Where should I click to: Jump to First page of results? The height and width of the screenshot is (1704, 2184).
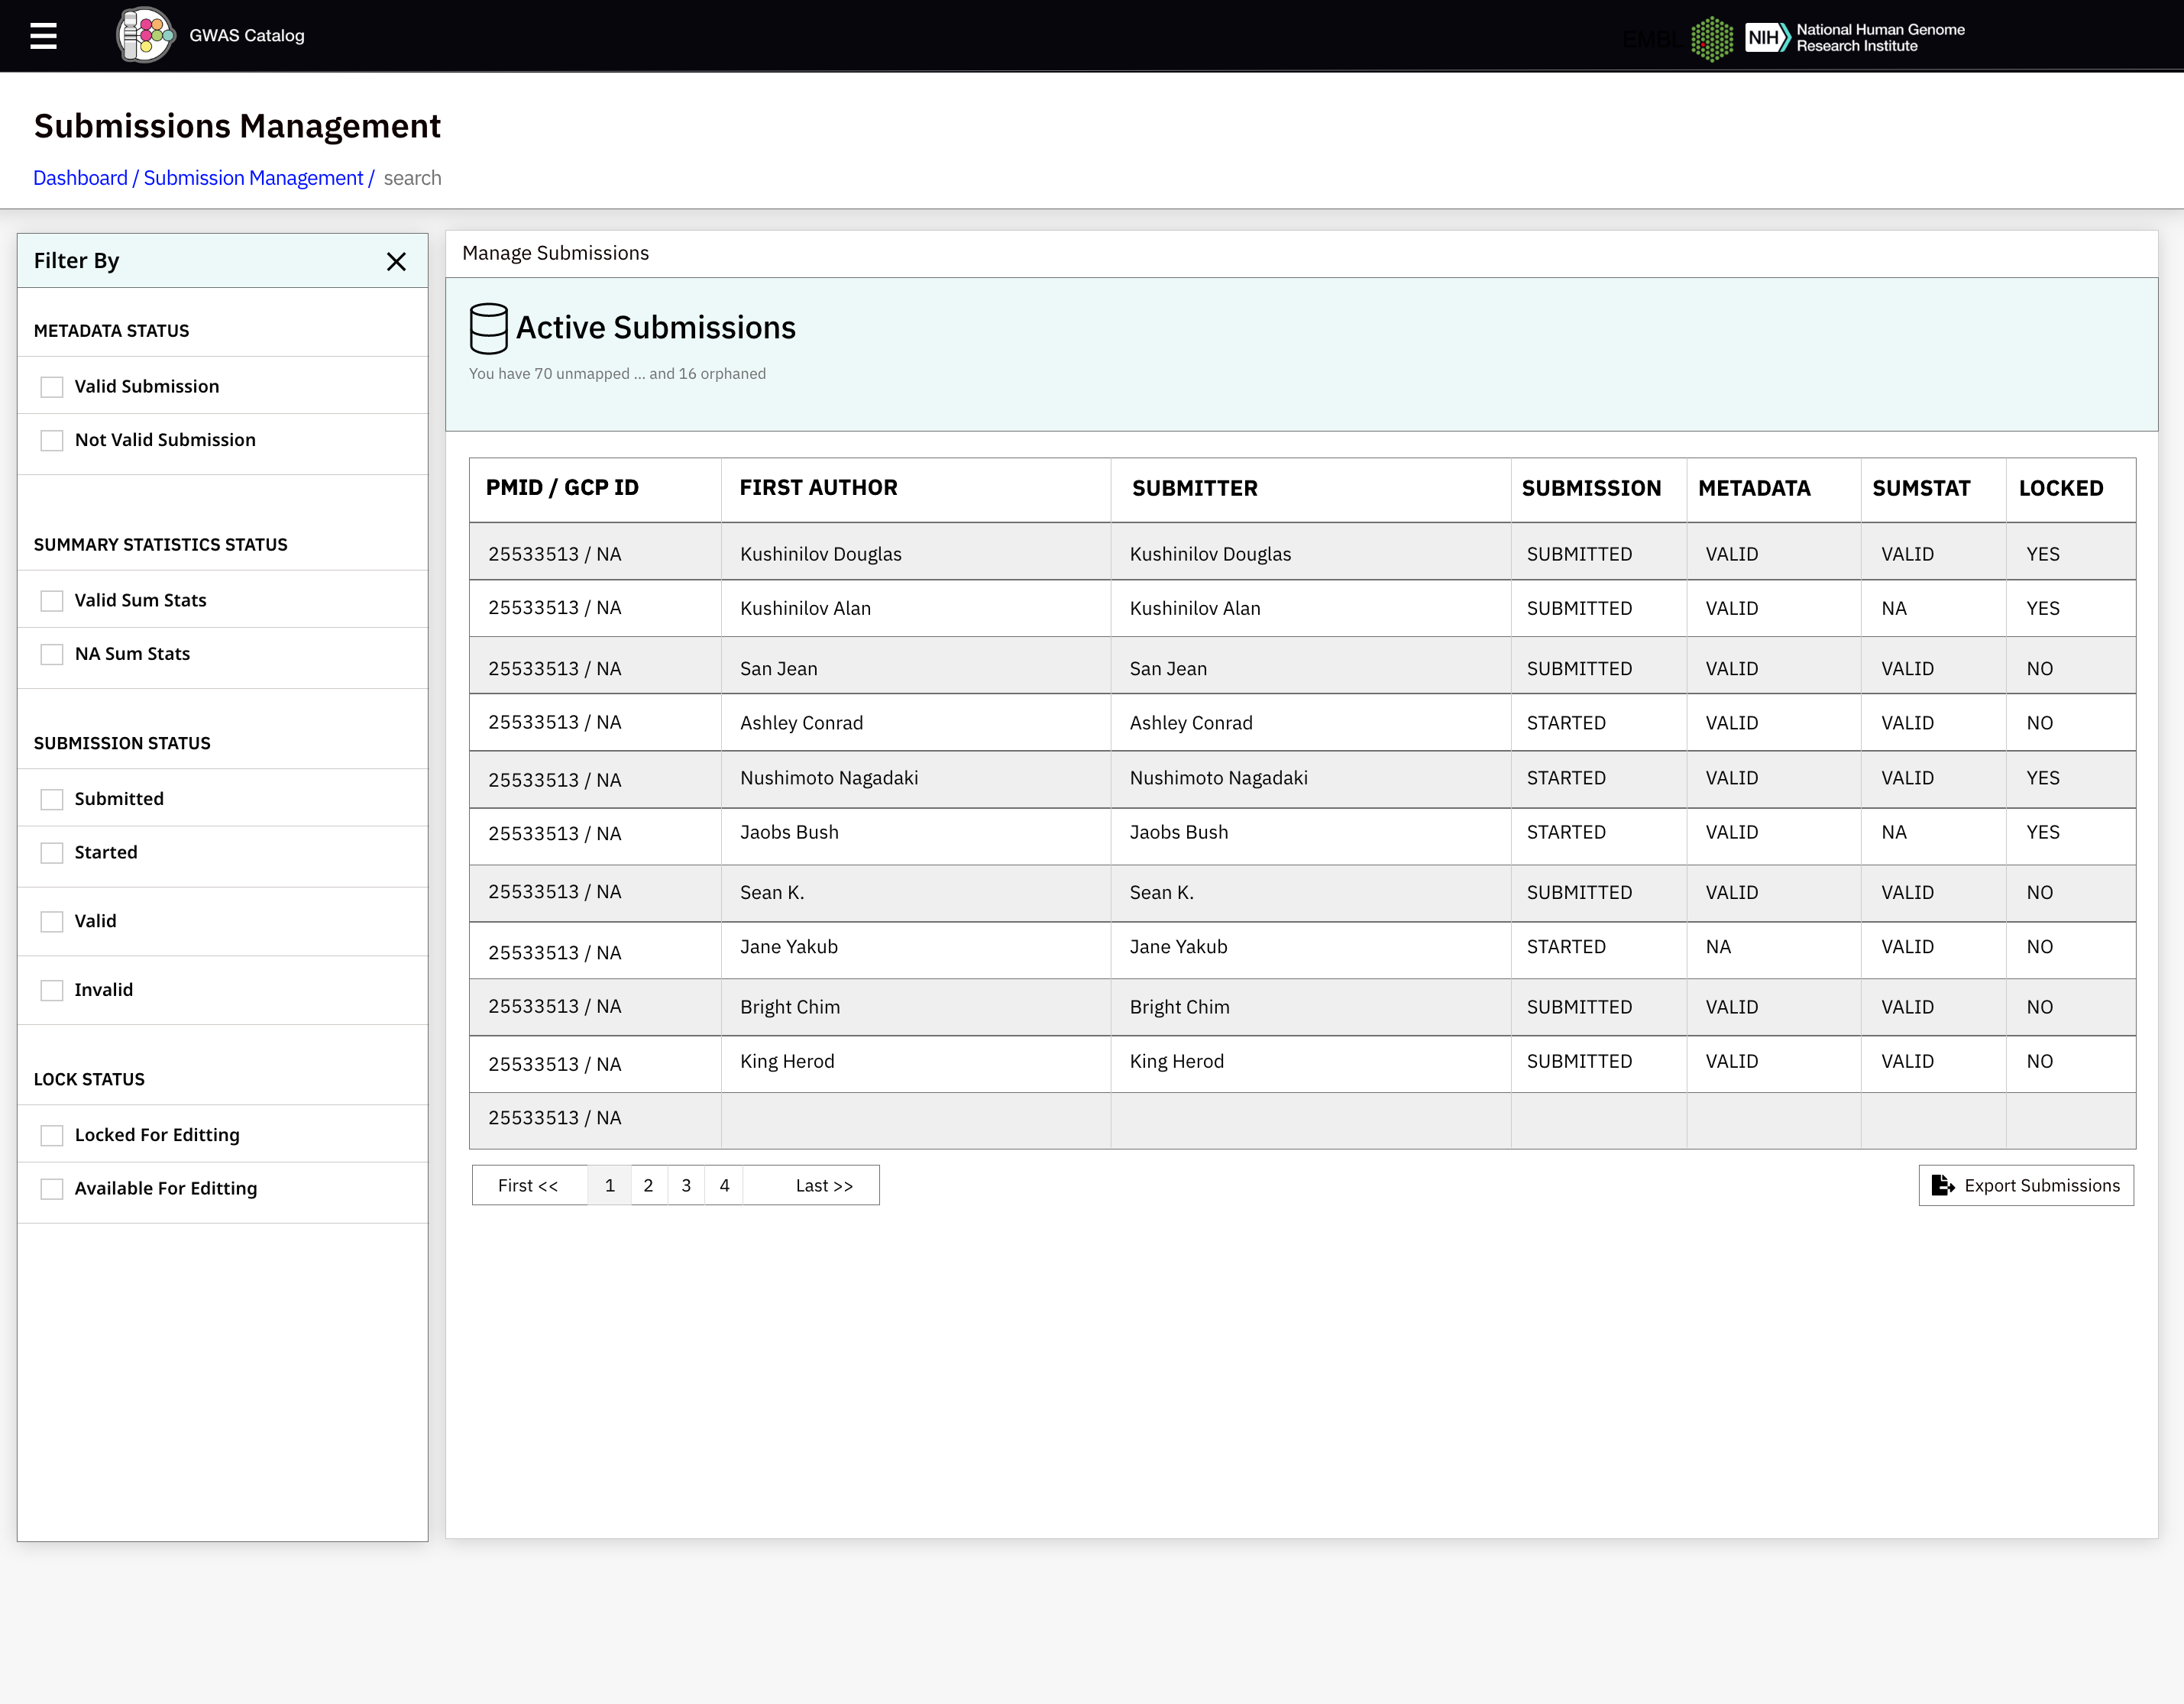pyautogui.click(x=529, y=1185)
